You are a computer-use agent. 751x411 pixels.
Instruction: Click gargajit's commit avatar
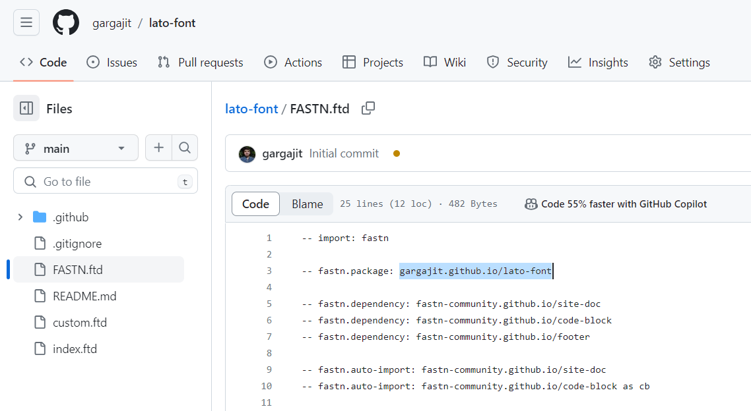(247, 154)
